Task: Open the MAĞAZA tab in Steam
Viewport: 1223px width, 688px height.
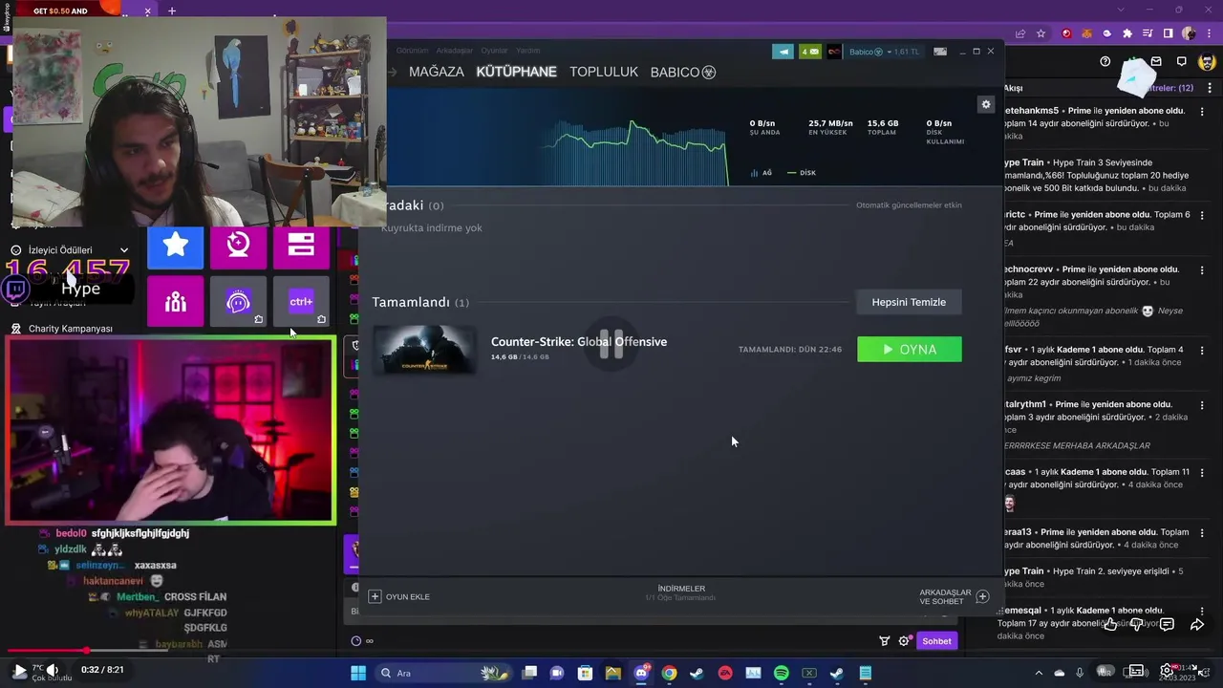Action: pyautogui.click(x=437, y=72)
